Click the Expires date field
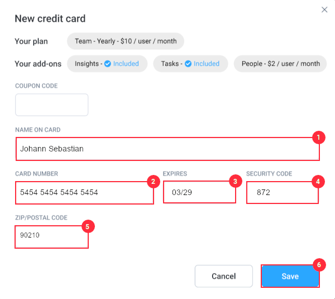This screenshot has width=335, height=299. click(199, 192)
